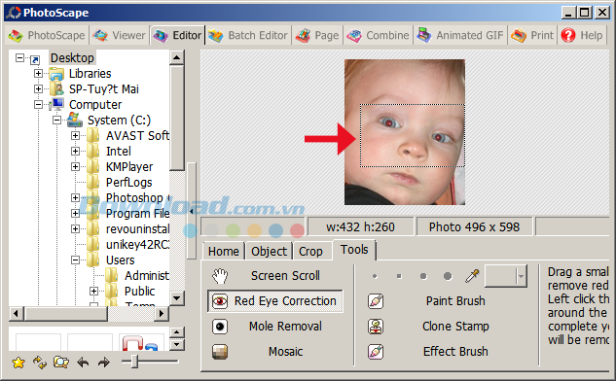
Task: Expand the Intel folder
Action: pyautogui.click(x=75, y=151)
